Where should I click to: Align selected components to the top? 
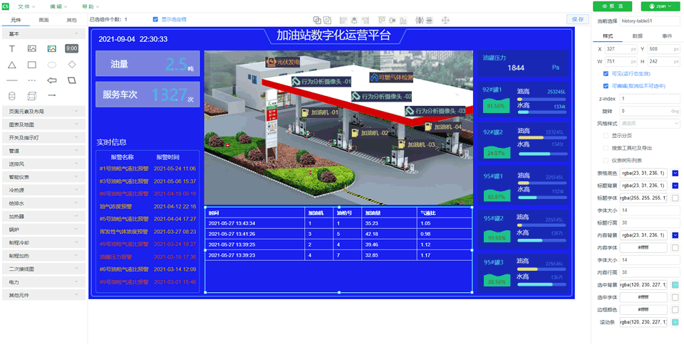[382, 20]
